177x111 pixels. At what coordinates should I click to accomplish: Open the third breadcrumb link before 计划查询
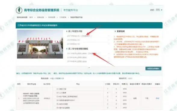tap(51, 17)
